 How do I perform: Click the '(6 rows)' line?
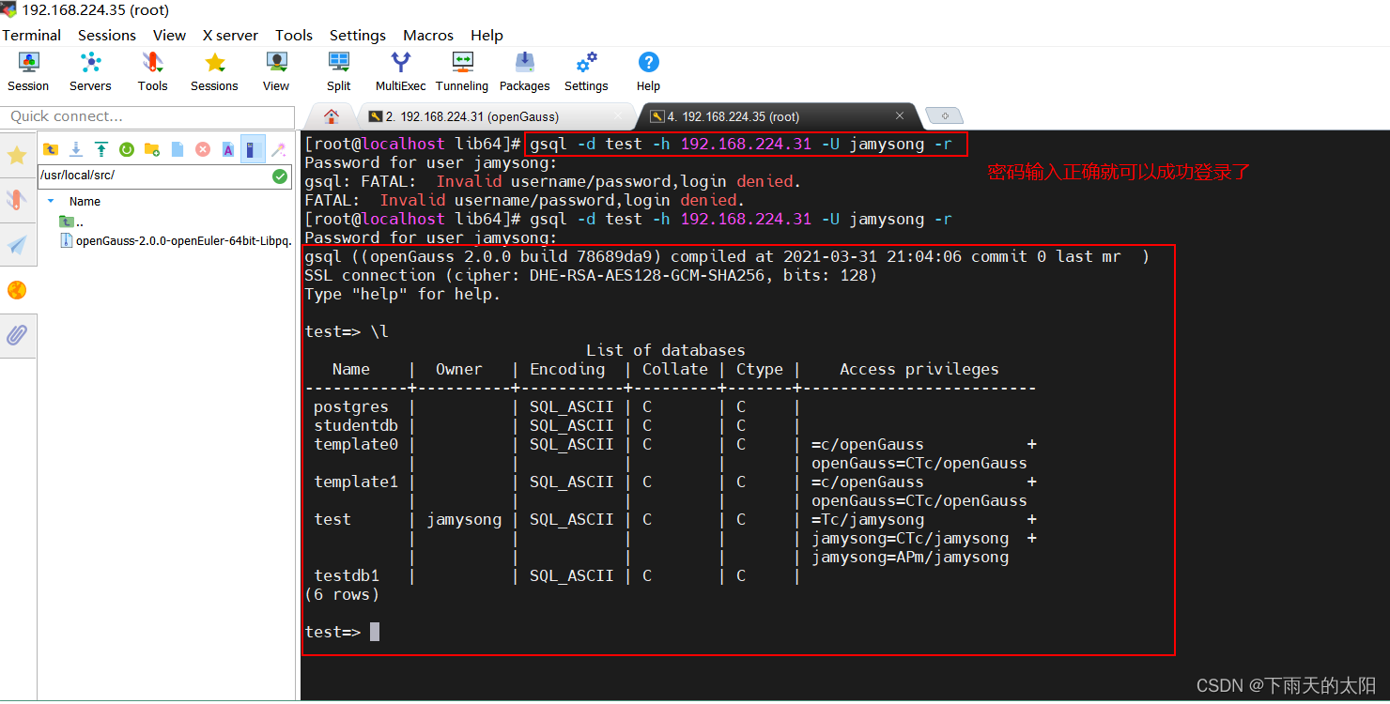point(342,594)
